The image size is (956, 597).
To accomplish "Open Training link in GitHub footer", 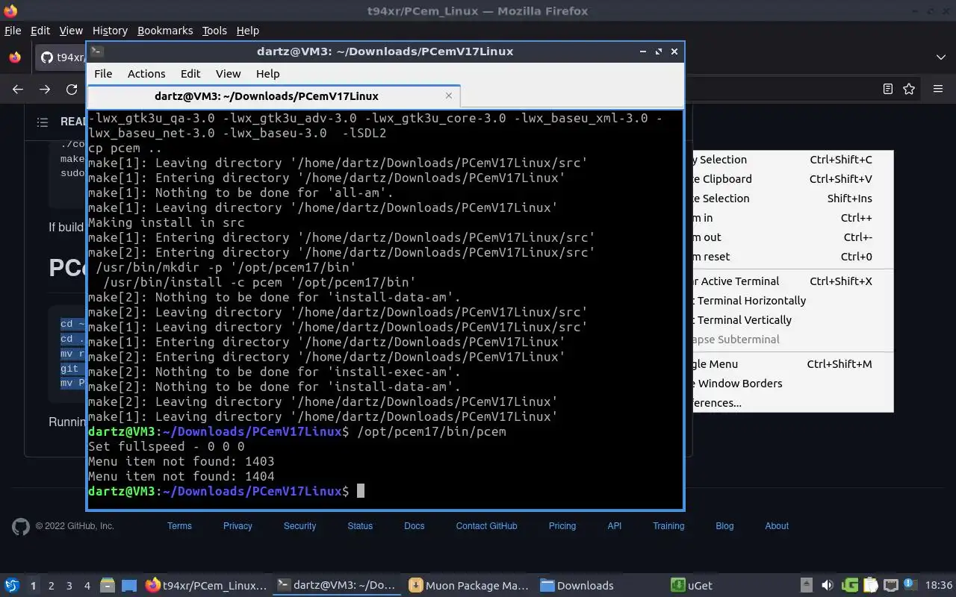I will (668, 526).
